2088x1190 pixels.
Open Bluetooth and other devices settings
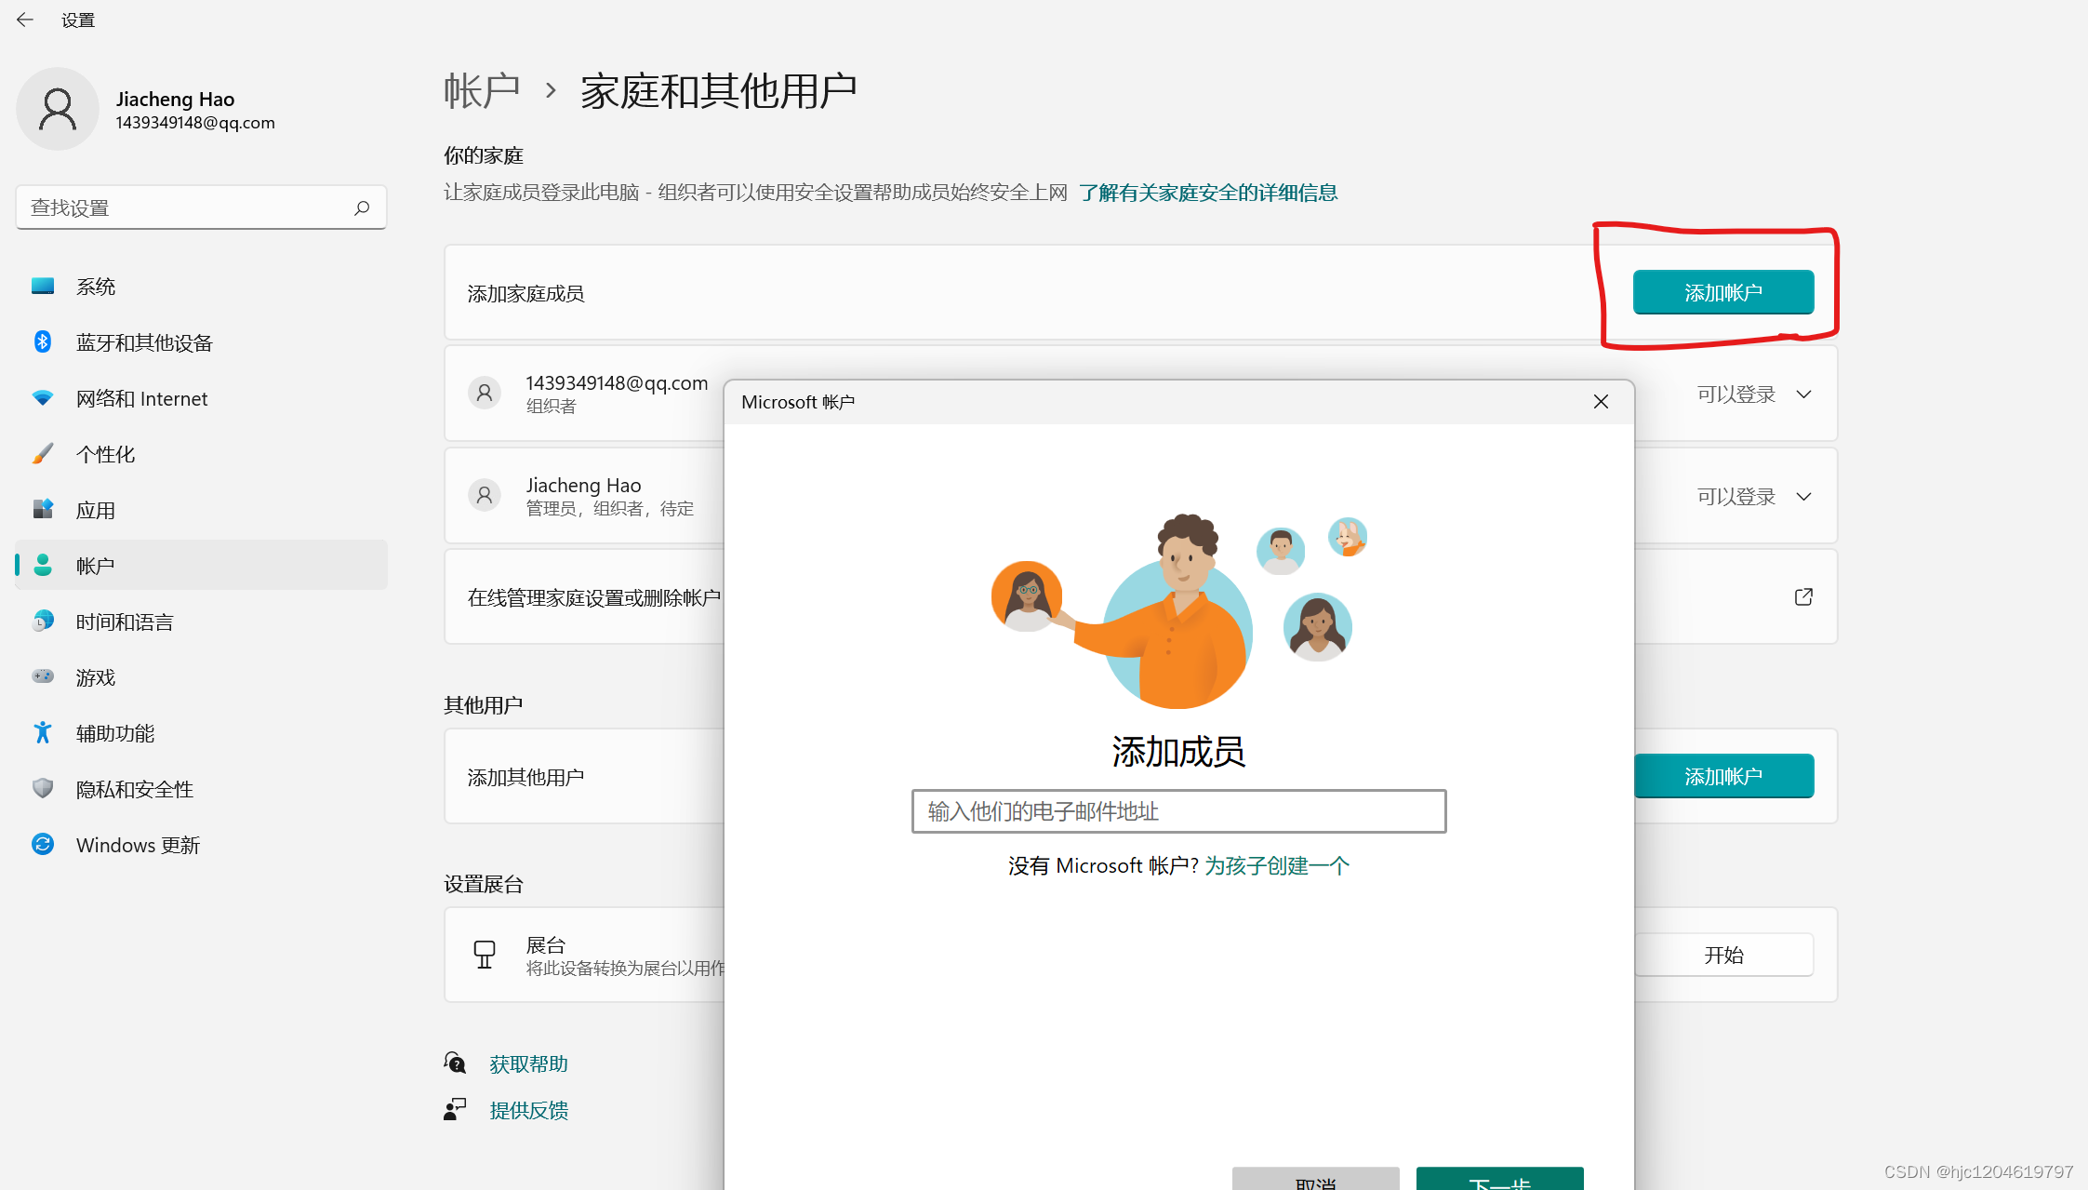144,342
